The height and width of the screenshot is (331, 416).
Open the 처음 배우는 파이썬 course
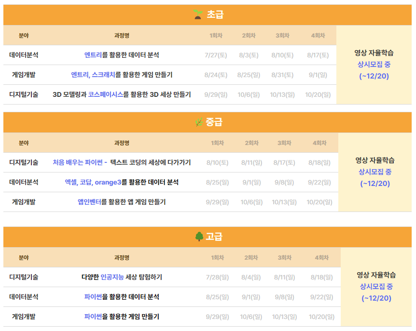(122, 162)
